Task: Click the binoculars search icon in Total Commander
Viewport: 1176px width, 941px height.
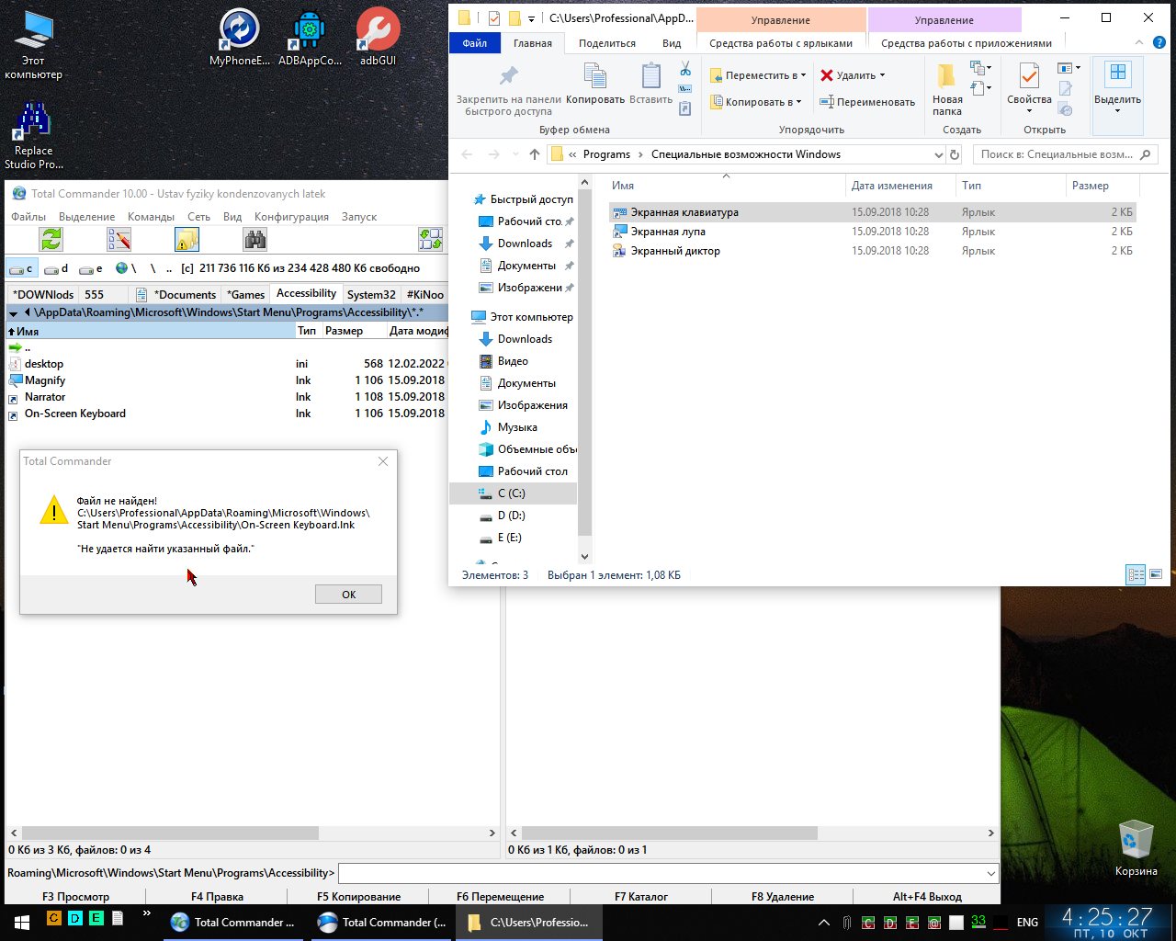Action: pyautogui.click(x=255, y=240)
